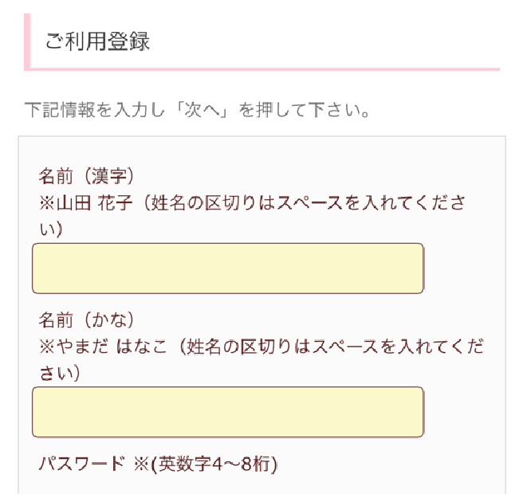Screen dimensions: 527x494
Task: Focus the 名前（かな） kana input field
Action: tap(227, 412)
